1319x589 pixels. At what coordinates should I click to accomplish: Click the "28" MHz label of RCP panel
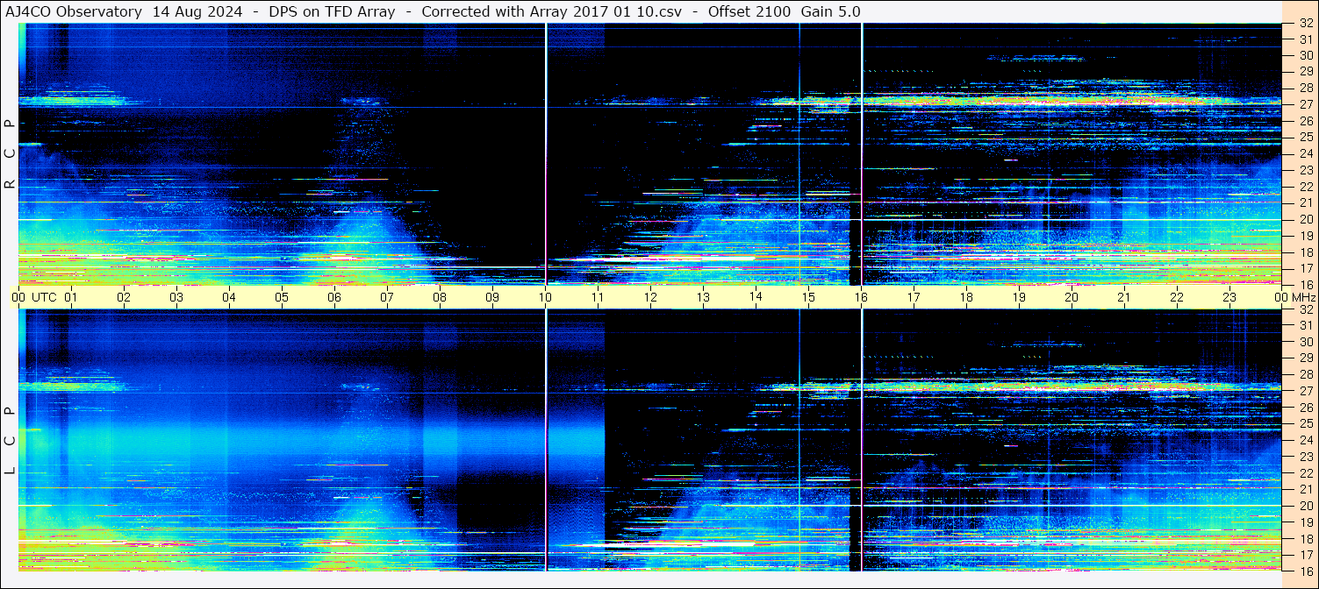click(x=1306, y=88)
